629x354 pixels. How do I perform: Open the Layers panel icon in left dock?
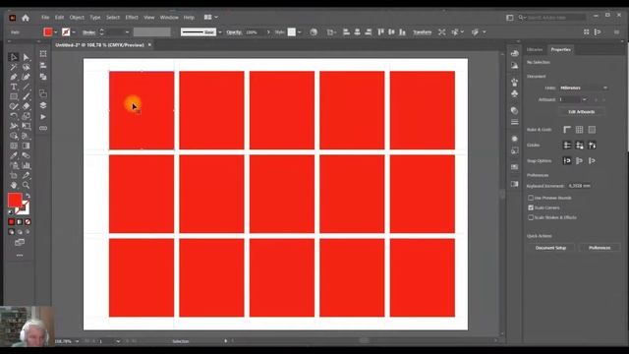[43, 105]
